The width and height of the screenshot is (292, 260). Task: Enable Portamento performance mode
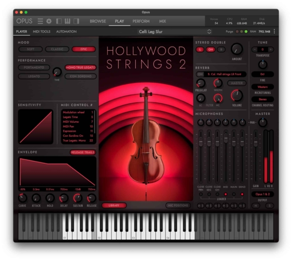click(34, 67)
